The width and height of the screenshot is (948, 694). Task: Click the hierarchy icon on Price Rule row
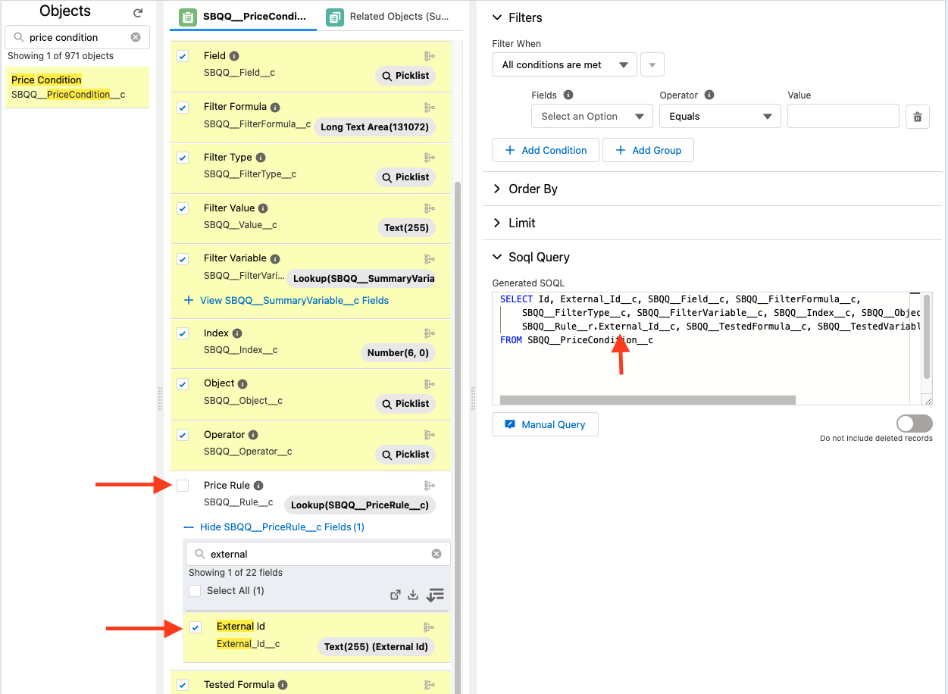pos(429,486)
